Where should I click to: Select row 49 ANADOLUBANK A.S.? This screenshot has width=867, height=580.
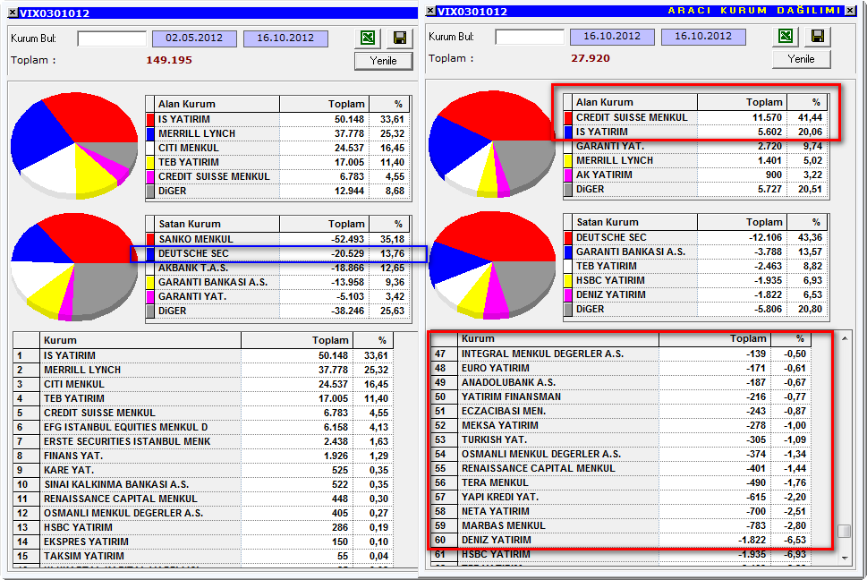pos(621,382)
